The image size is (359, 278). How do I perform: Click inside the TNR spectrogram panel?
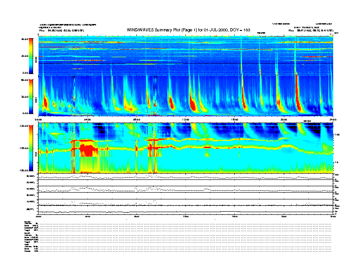(x=186, y=148)
